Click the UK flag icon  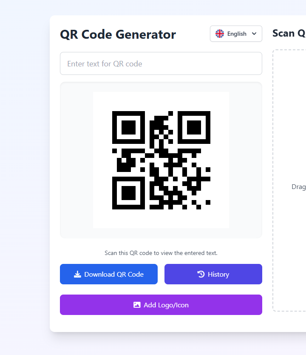pyautogui.click(x=219, y=34)
